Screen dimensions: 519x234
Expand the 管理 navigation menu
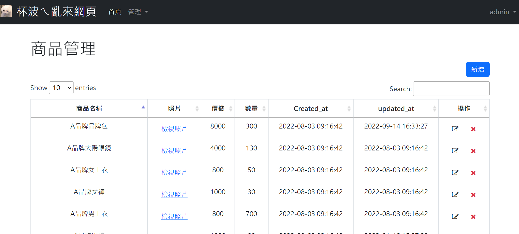click(138, 12)
